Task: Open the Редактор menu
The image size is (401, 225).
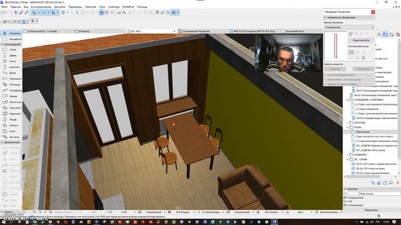Action: point(15,7)
